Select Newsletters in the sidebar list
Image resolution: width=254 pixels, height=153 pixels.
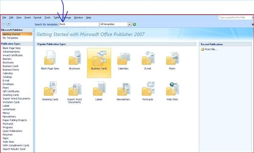pos(9,117)
